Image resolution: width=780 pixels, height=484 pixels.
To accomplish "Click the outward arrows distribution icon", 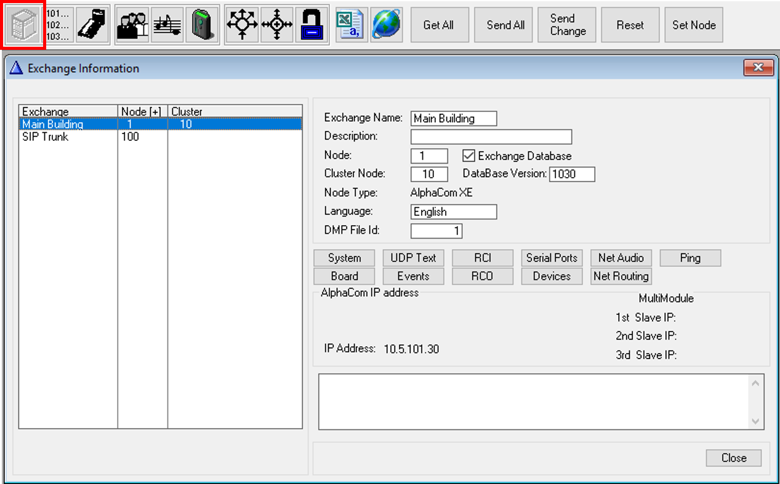I will pos(242,25).
